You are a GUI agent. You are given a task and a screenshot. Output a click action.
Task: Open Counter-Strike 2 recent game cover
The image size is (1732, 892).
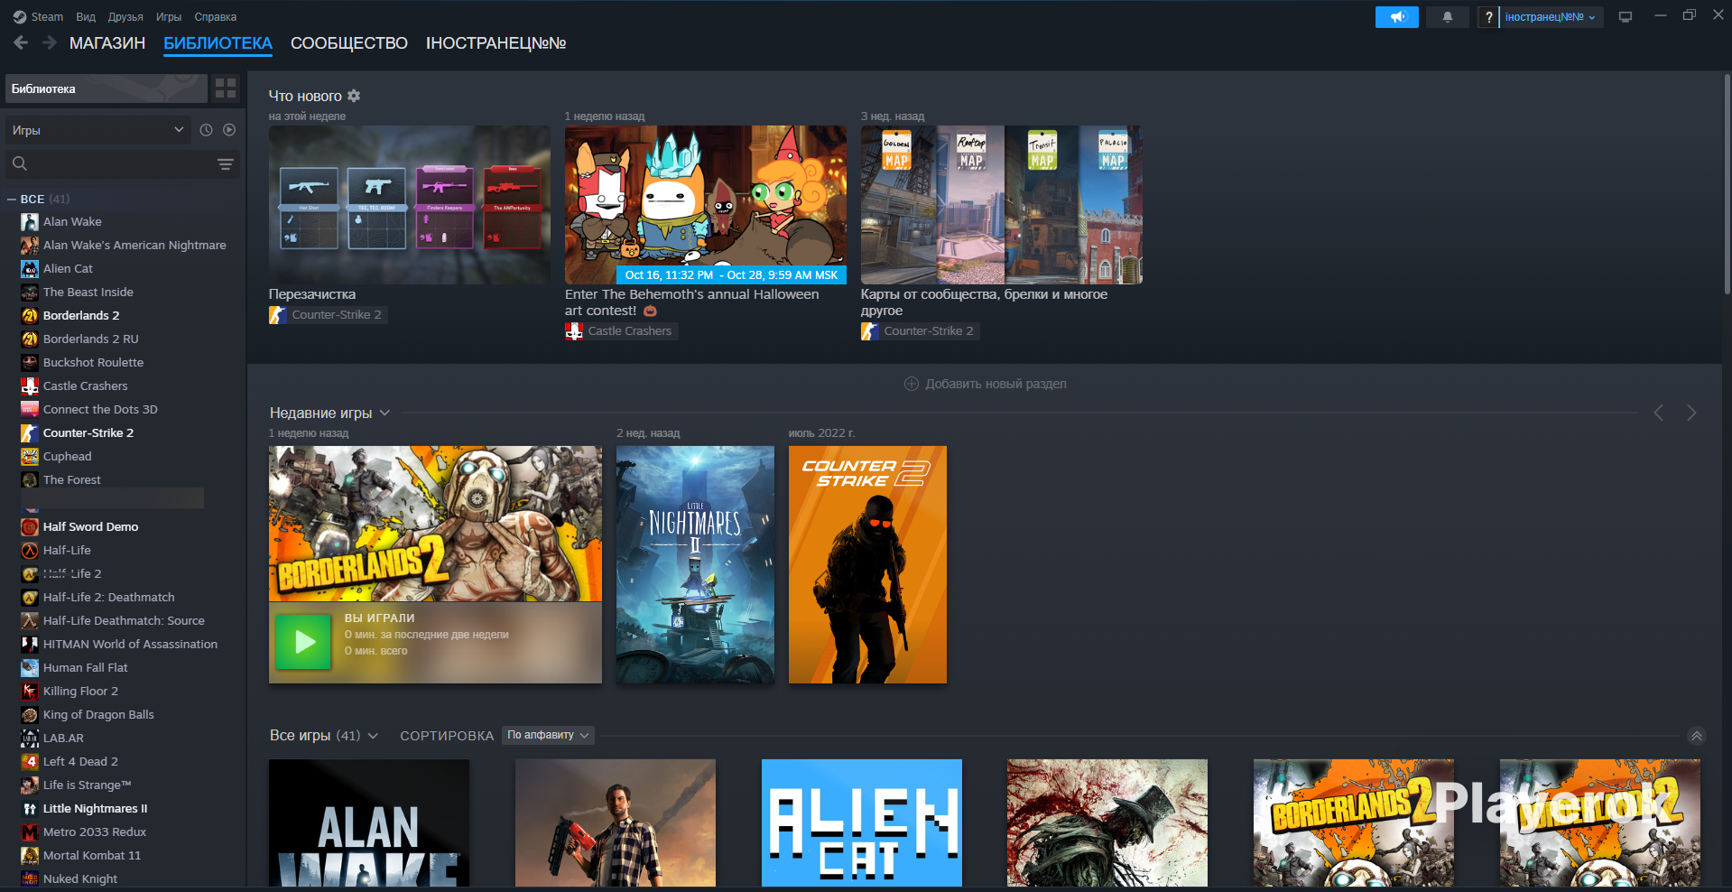(x=867, y=564)
